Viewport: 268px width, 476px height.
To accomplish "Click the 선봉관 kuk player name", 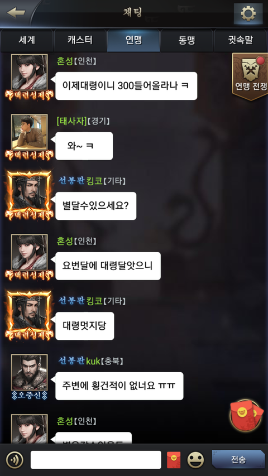I will tap(79, 361).
